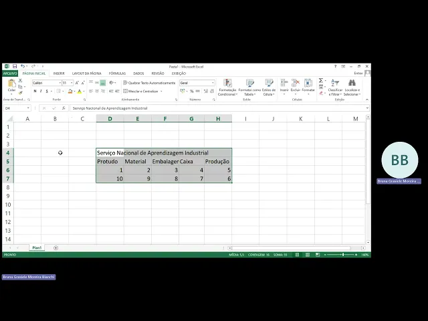This screenshot has height=321, width=428.
Task: Switch to the LAYOUT DA PÁGINA tab
Action: click(x=86, y=74)
